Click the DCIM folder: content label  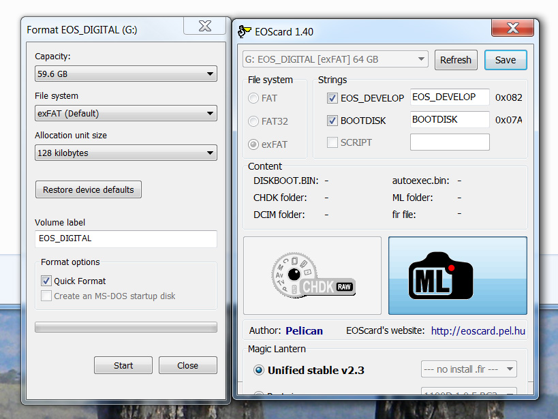(x=279, y=215)
